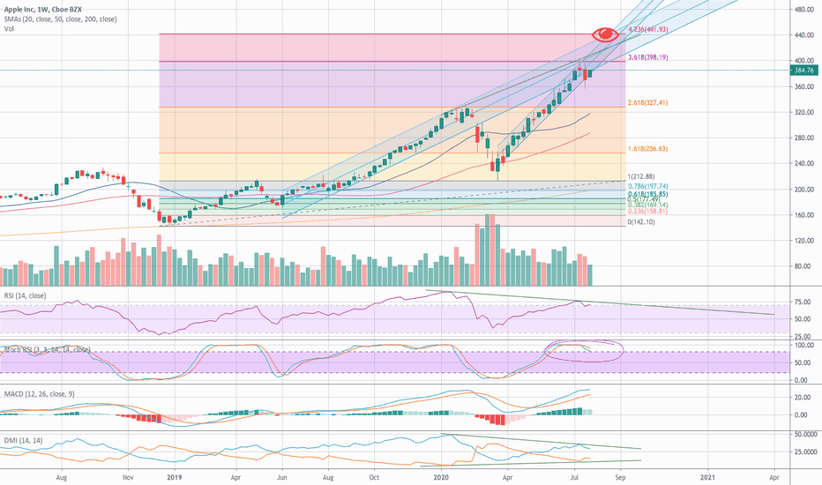Image resolution: width=822 pixels, height=485 pixels.
Task: Click Nov on the time axis
Action: pyautogui.click(x=128, y=478)
